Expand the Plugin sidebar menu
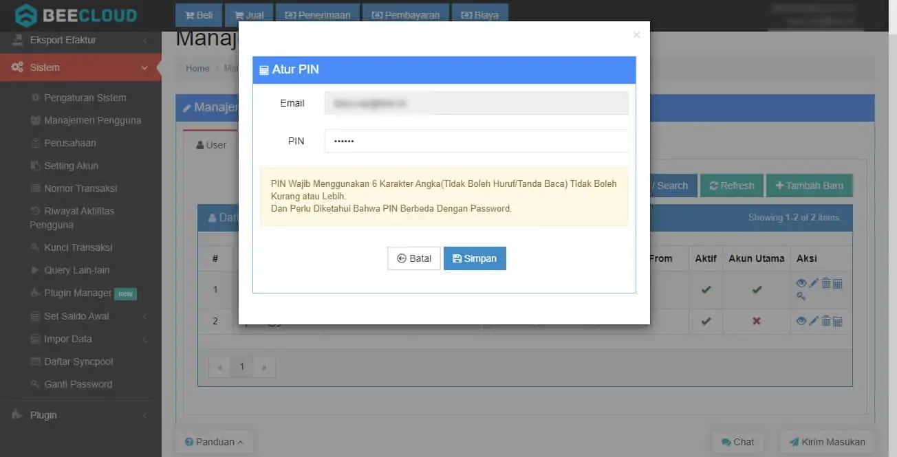This screenshot has height=457, width=897. 80,415
